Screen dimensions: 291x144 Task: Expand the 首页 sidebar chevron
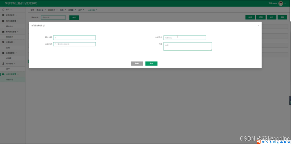[x=11, y=9]
